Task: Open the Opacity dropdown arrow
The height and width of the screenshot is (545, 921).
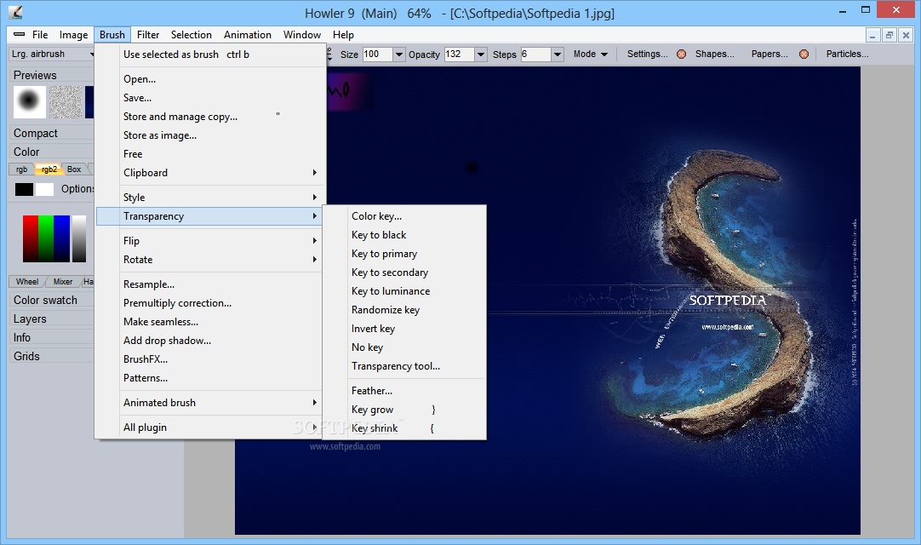Action: point(480,54)
